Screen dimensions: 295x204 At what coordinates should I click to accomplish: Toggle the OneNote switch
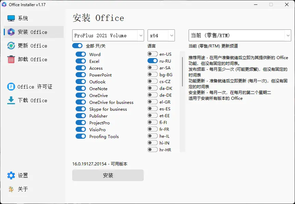(81, 89)
